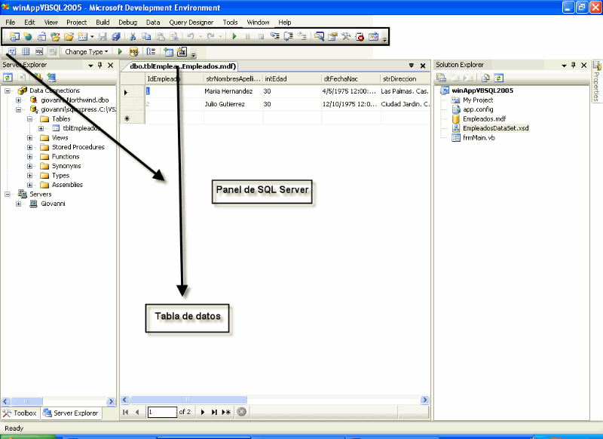Toggle the Show SQL Pane button
This screenshot has height=439, width=603.
[x=39, y=51]
